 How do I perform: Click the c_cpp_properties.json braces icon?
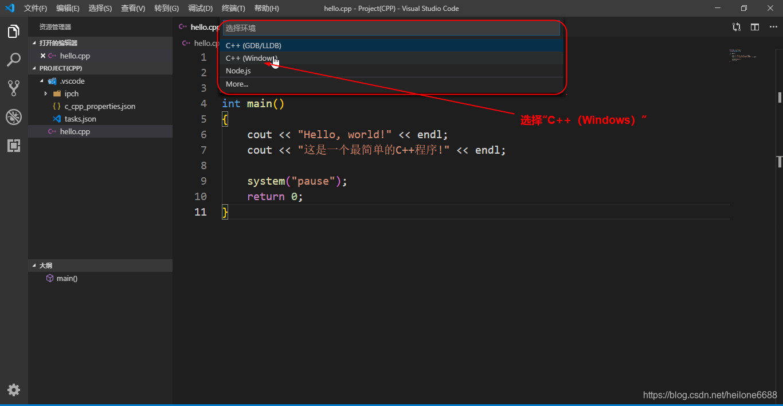56,106
